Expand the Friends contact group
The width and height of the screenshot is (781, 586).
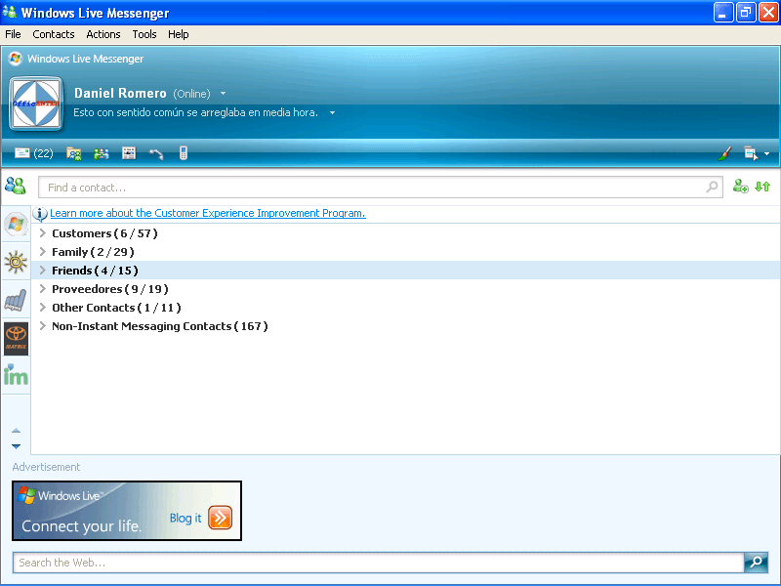pos(41,271)
